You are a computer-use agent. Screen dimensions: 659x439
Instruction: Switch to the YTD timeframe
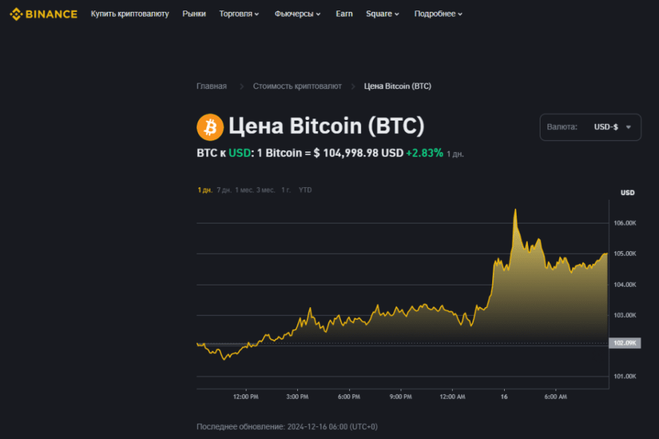pyautogui.click(x=304, y=189)
